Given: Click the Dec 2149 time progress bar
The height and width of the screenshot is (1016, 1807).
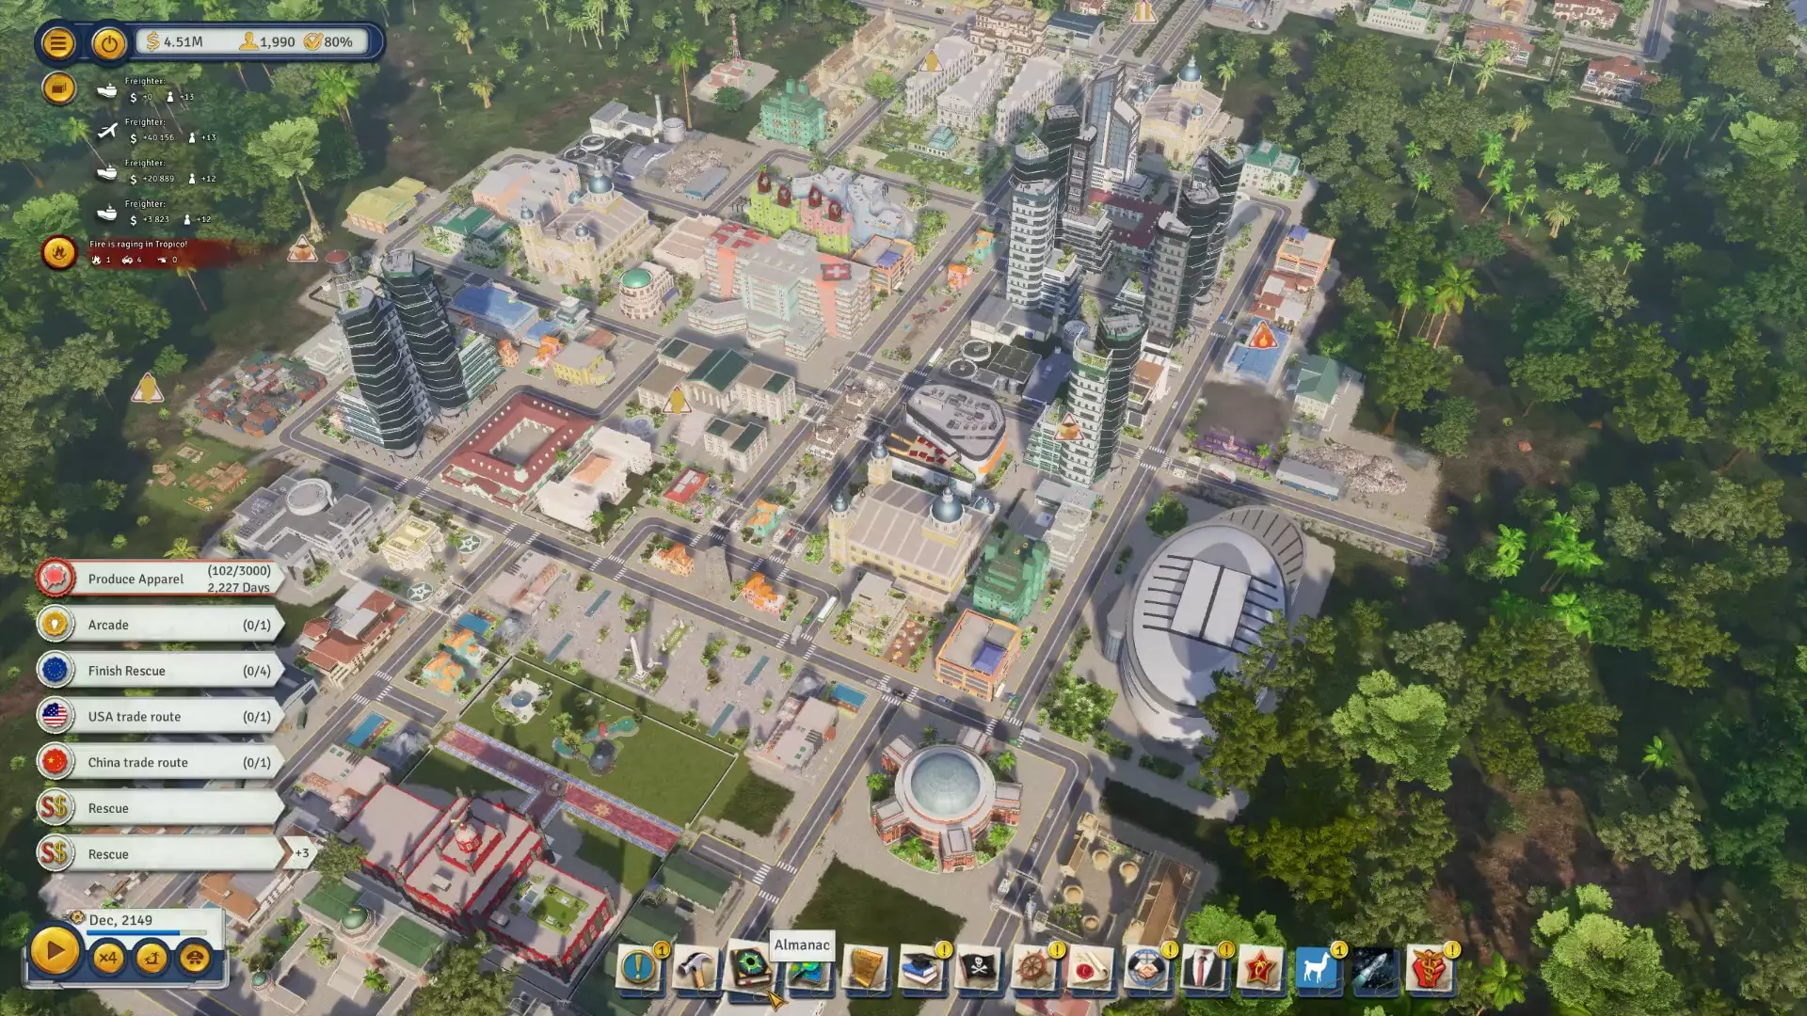Looking at the screenshot, I should [x=146, y=933].
